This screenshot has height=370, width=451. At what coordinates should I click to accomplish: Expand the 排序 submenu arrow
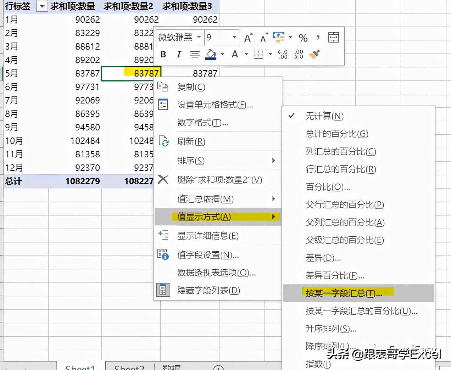[273, 161]
